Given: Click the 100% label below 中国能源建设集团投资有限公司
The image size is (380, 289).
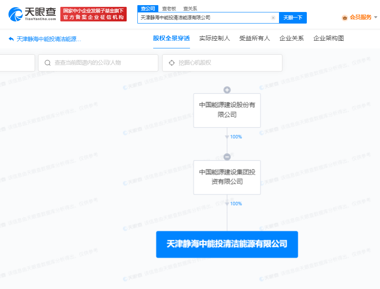Looking at the screenshot, I should (x=236, y=204).
